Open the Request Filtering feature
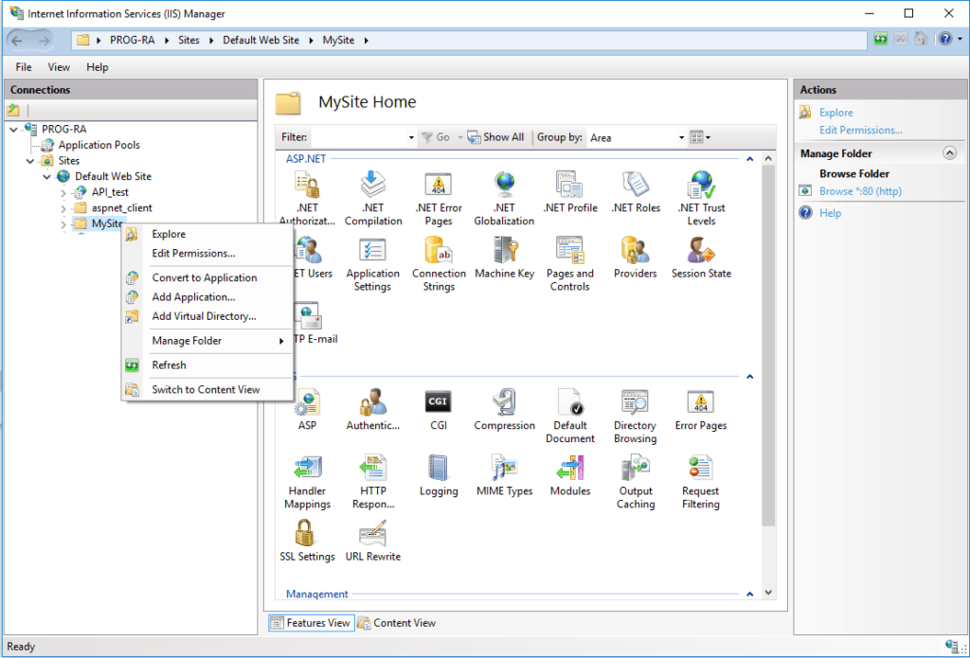The image size is (970, 658). [x=700, y=479]
